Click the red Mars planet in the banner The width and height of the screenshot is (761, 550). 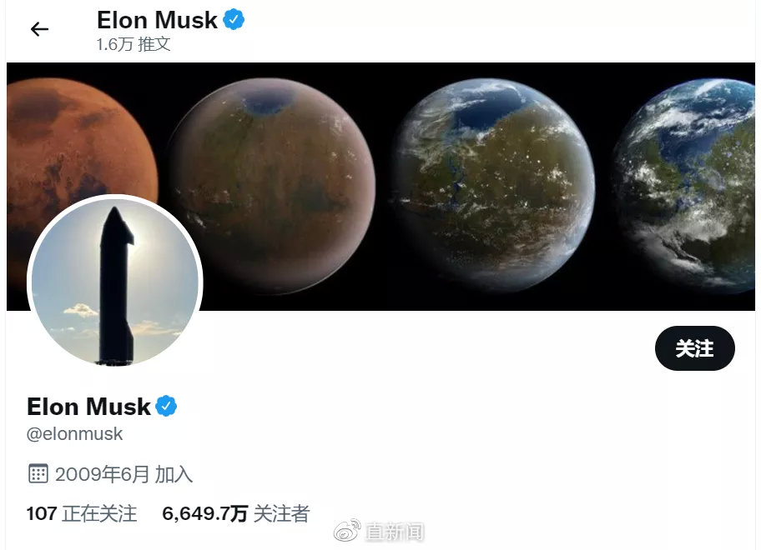tap(83, 145)
